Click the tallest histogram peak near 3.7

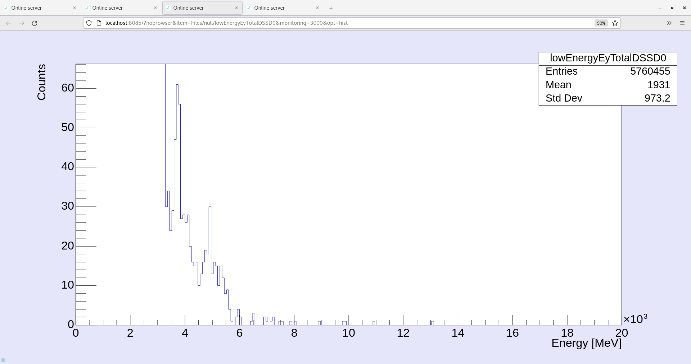[x=177, y=85]
